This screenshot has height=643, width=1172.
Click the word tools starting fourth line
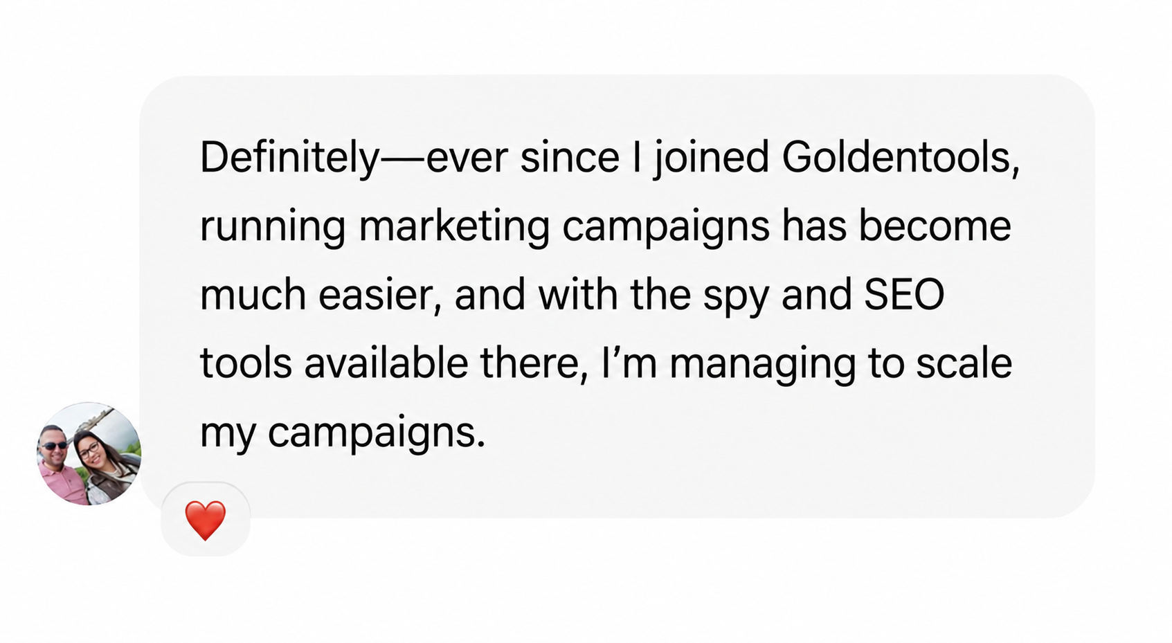point(246,363)
